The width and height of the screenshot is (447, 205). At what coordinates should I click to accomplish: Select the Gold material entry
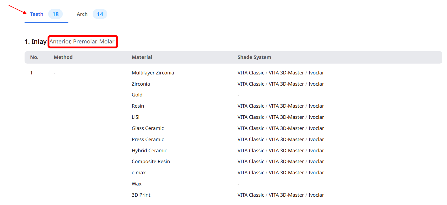point(137,95)
